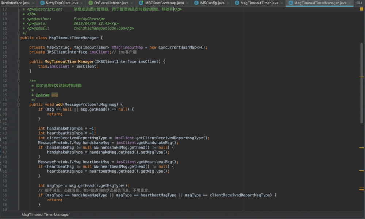Open the OnEventListener.java tab
The image size is (365, 219).
point(111,3)
